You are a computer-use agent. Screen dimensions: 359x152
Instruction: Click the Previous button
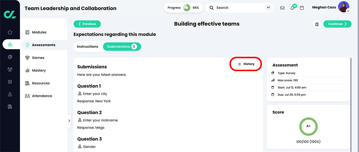(87, 24)
